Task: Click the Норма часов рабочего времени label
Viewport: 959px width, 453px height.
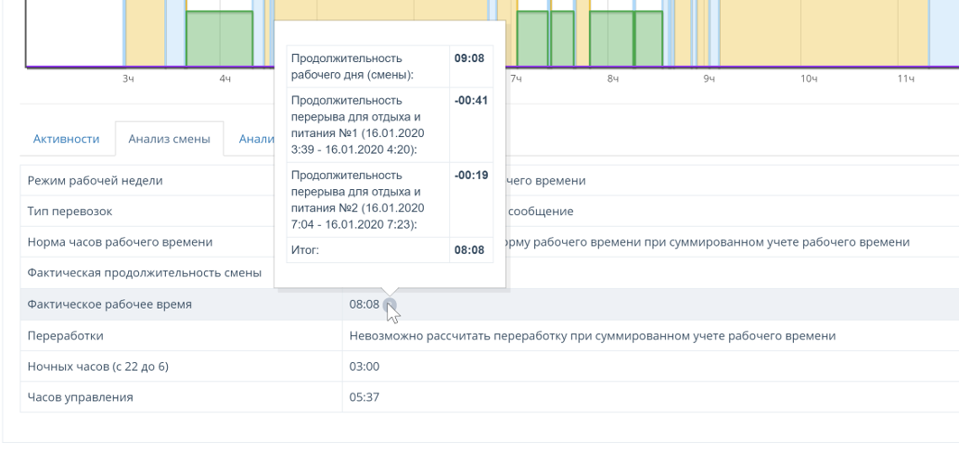Action: point(121,242)
